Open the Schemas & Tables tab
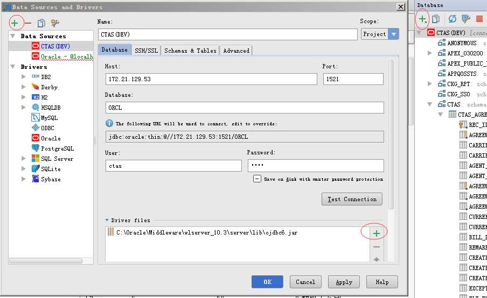The image size is (487, 298). pyautogui.click(x=190, y=51)
